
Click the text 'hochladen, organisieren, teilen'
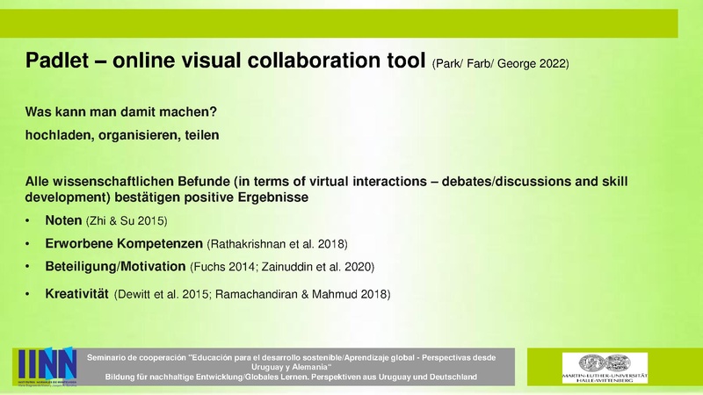[122, 135]
